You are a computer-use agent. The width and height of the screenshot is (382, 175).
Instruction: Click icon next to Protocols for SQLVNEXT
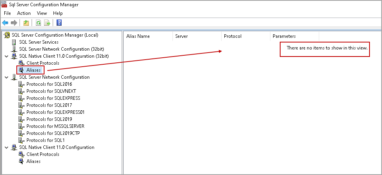coord(21,91)
